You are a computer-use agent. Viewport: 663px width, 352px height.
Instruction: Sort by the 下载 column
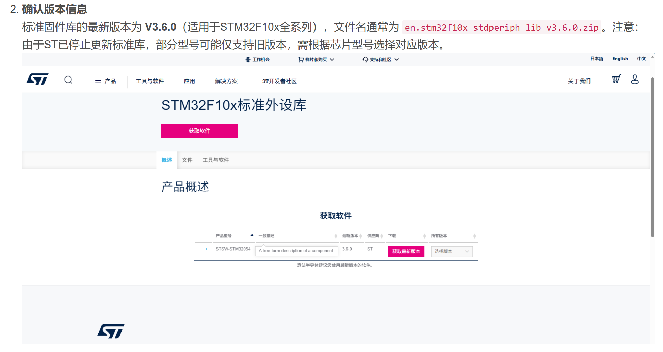(407, 236)
